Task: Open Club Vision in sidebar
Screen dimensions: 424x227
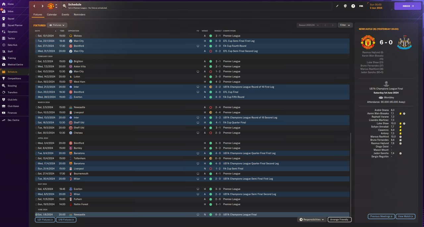Action: pyautogui.click(x=13, y=106)
